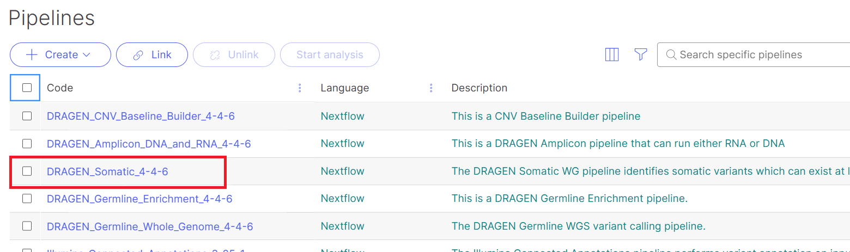
Task: Check the DRAGEN_Germline_Enrichment_4-4-6 row checkbox
Action: [x=27, y=199]
